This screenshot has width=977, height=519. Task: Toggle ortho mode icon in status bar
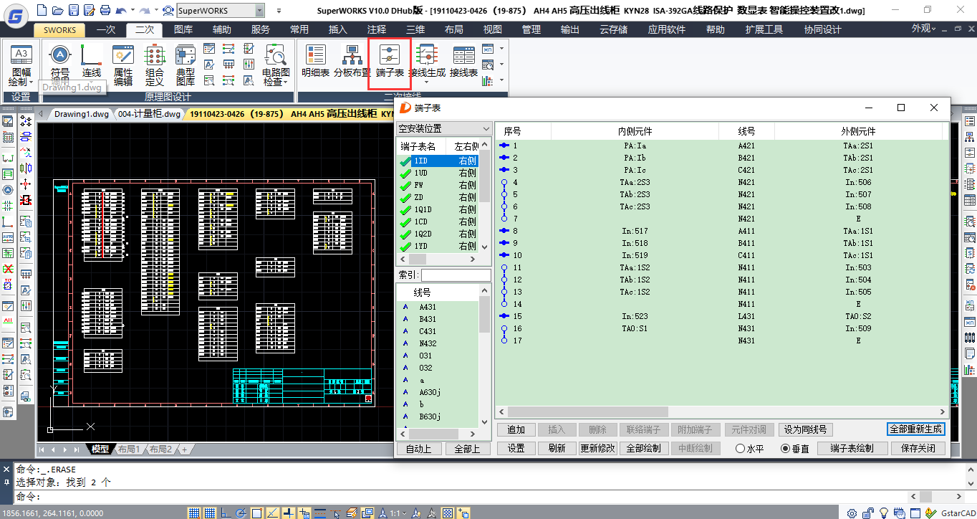coord(225,513)
